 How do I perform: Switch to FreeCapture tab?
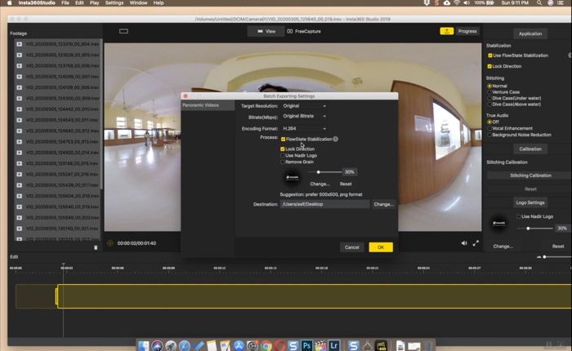(304, 31)
